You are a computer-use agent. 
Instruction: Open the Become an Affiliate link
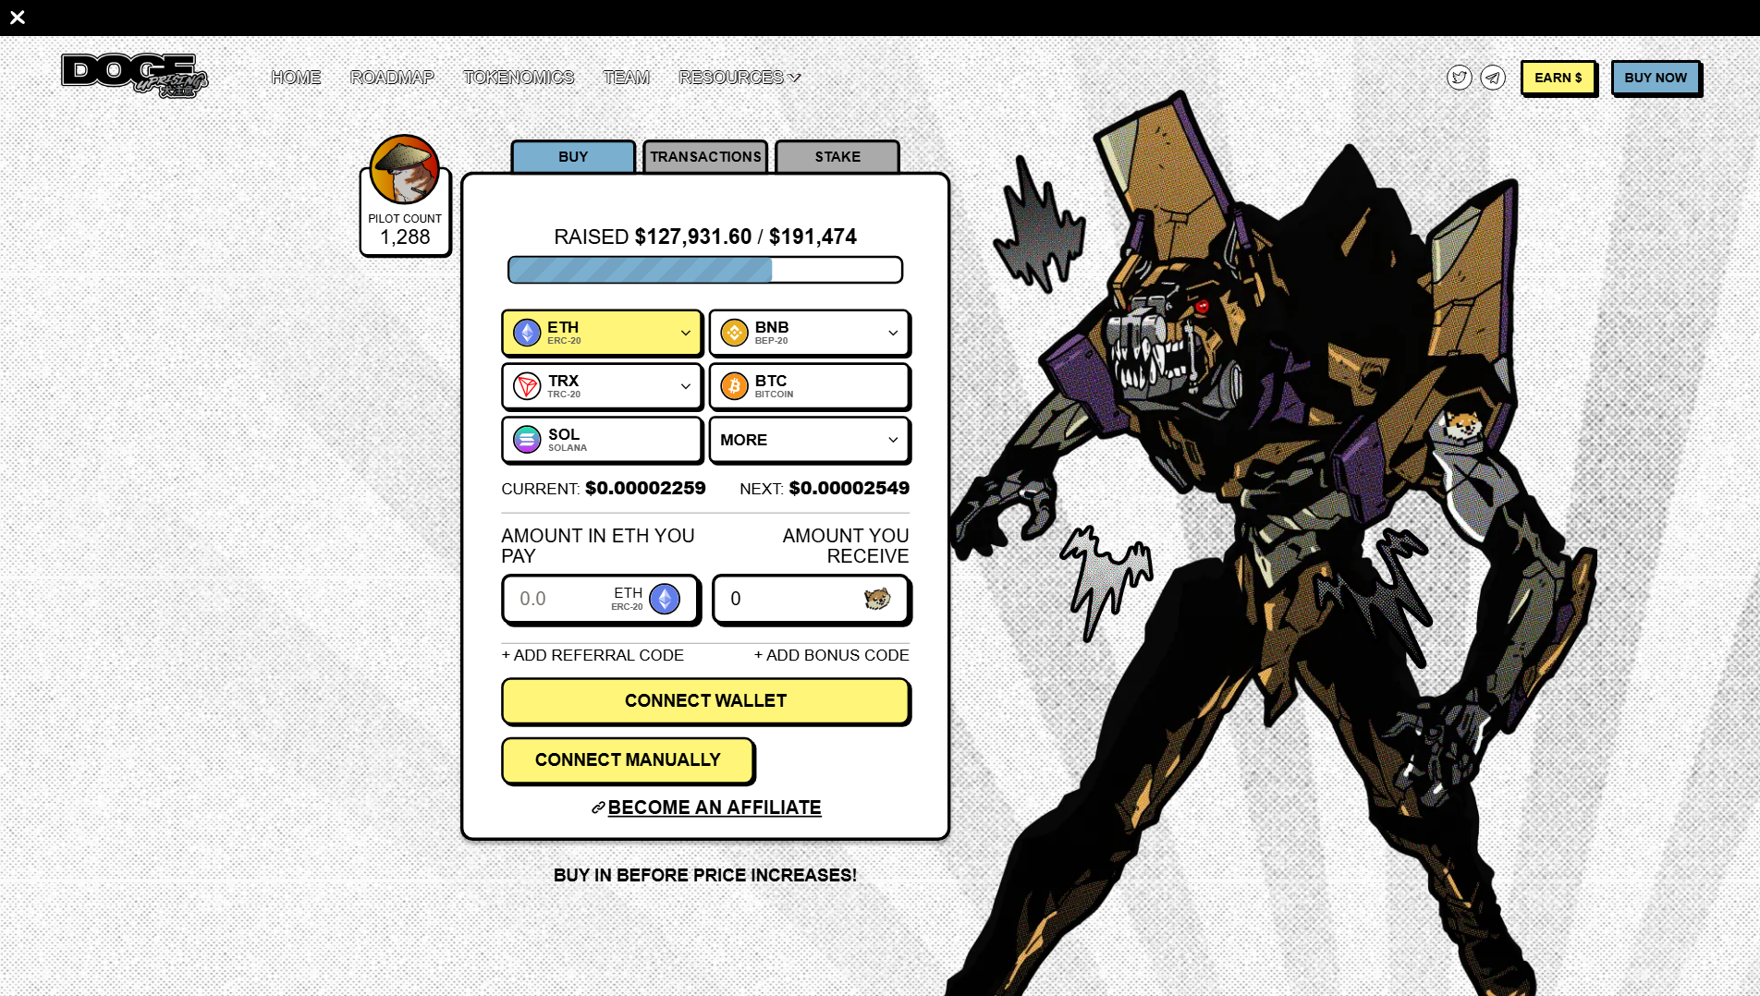click(715, 808)
